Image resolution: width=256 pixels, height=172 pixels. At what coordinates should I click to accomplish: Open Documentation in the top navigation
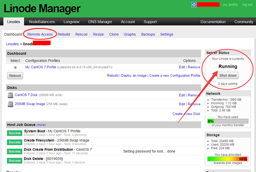click(213, 22)
